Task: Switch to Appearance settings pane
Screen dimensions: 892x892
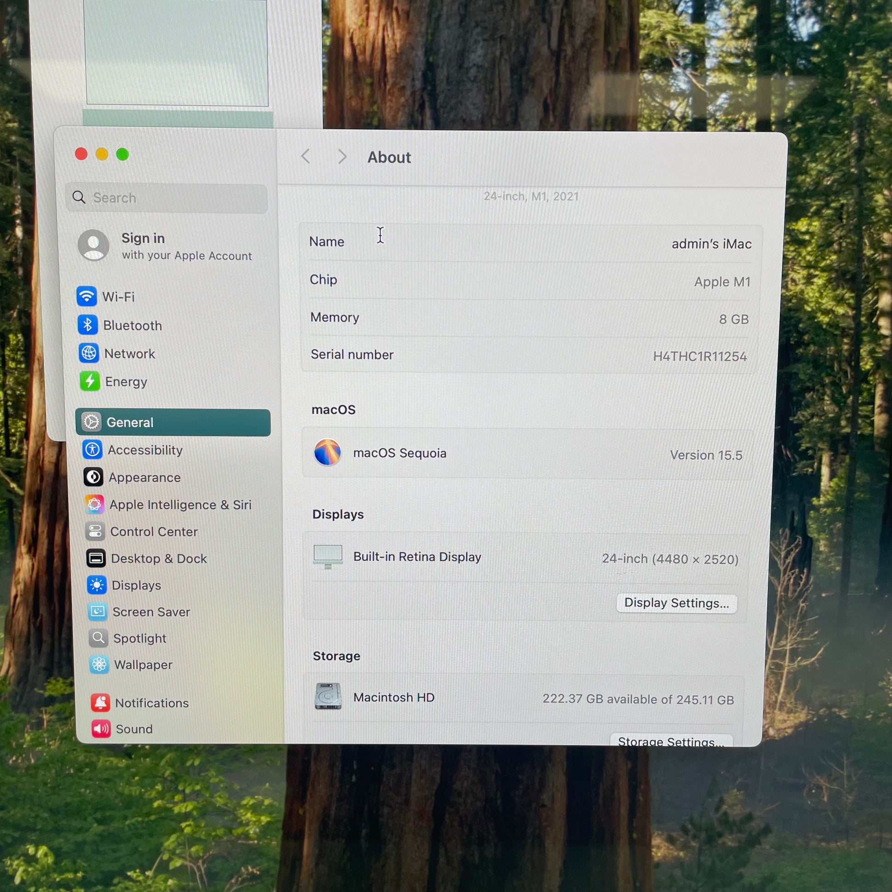Action: tap(144, 477)
